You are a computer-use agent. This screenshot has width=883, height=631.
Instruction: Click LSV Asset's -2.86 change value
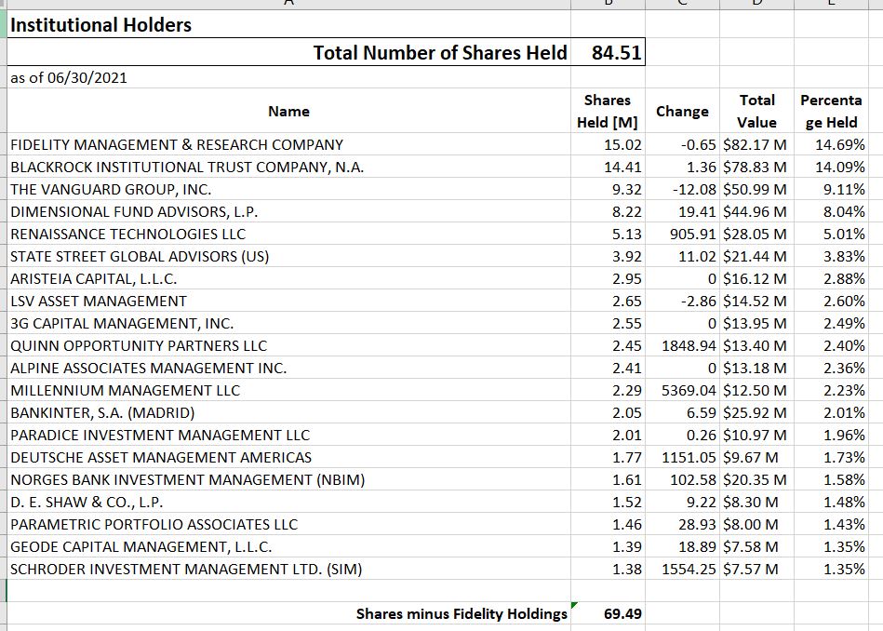pyautogui.click(x=682, y=301)
